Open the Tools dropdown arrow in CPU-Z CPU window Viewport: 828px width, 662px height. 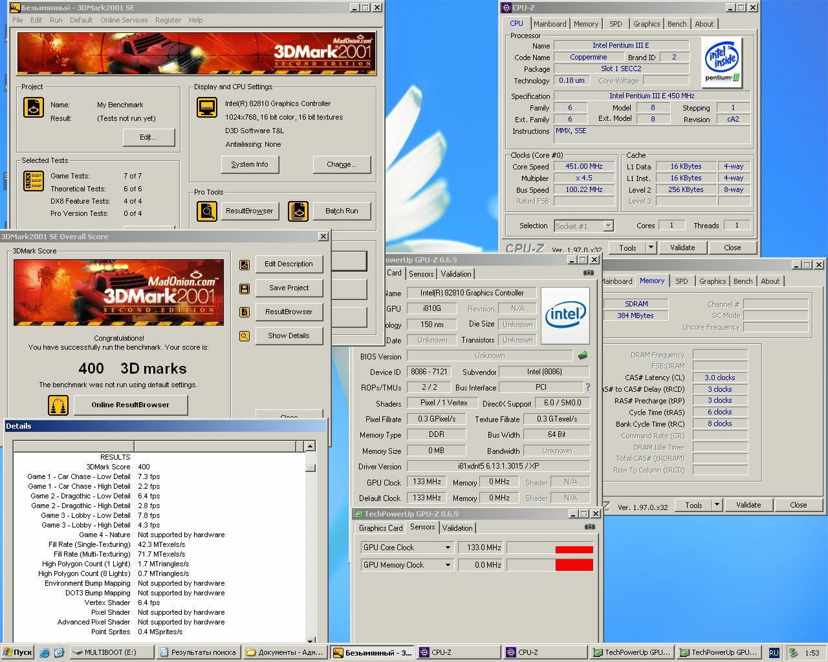pos(651,248)
